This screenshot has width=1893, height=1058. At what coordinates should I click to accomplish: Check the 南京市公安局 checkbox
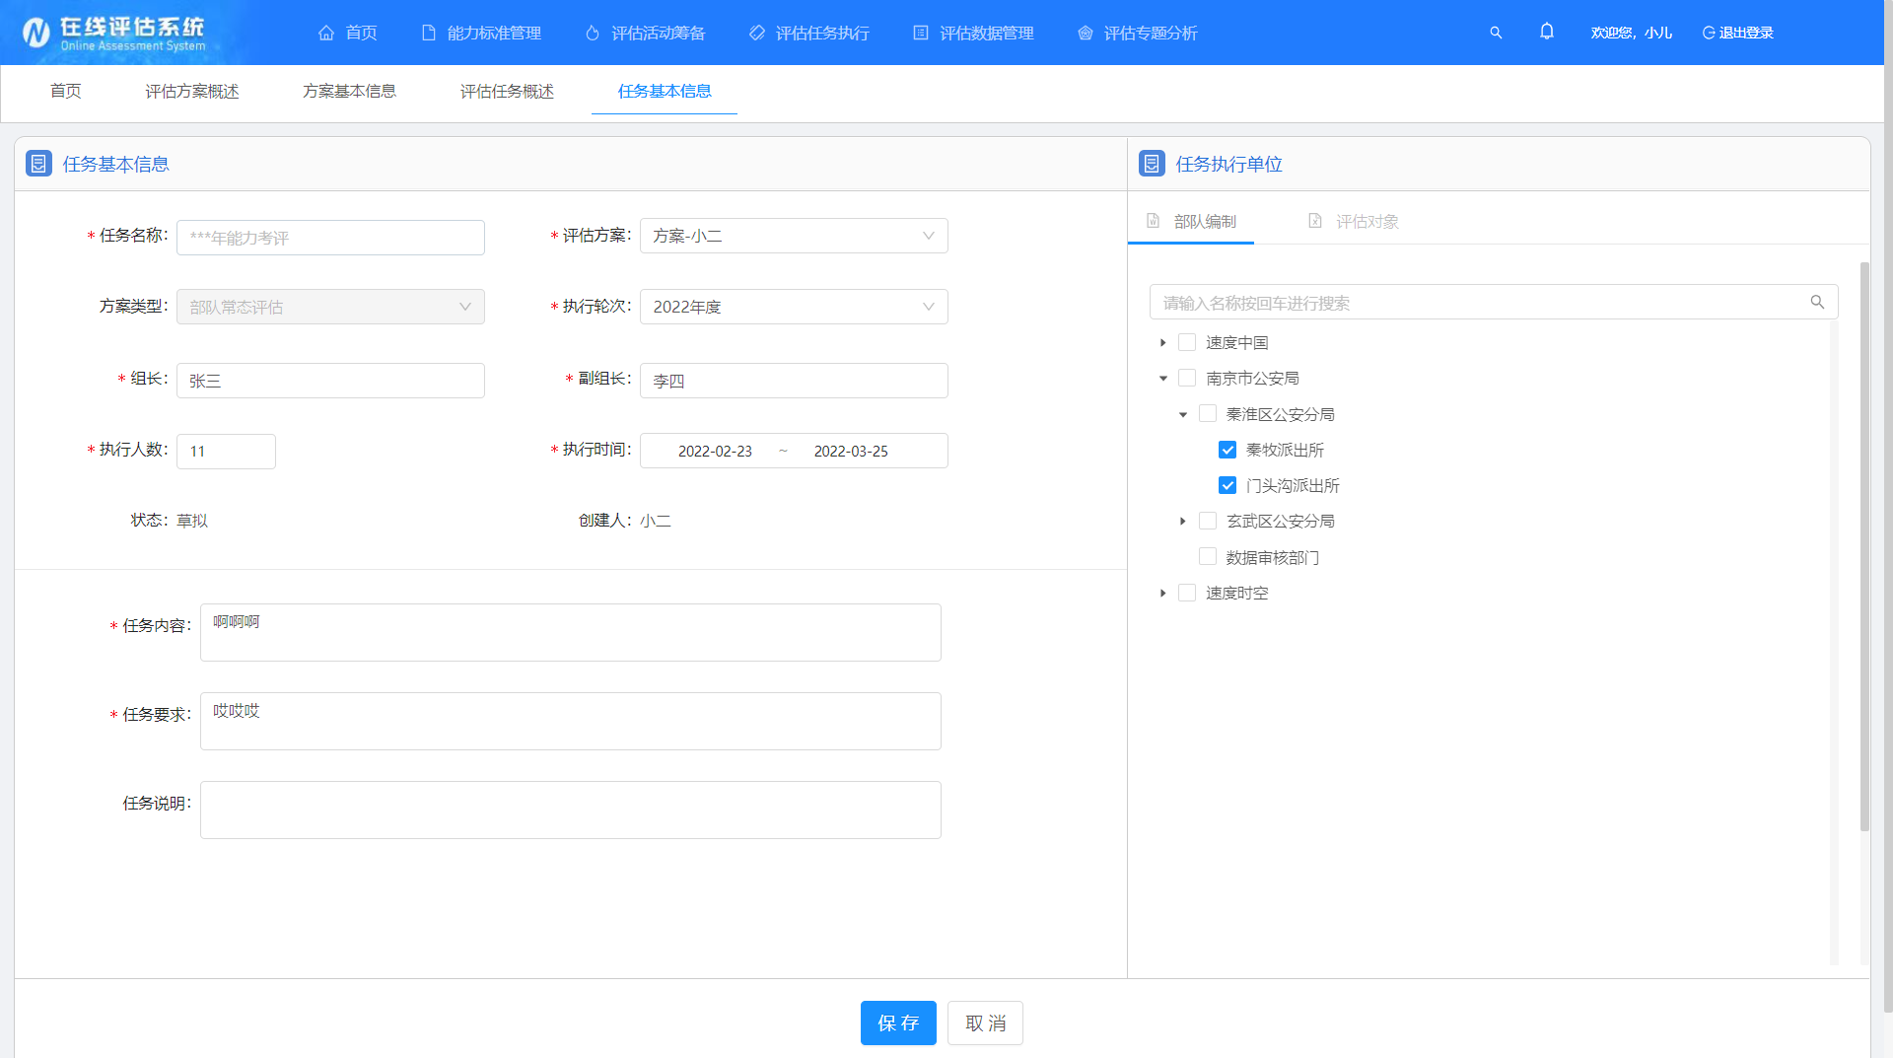point(1187,378)
